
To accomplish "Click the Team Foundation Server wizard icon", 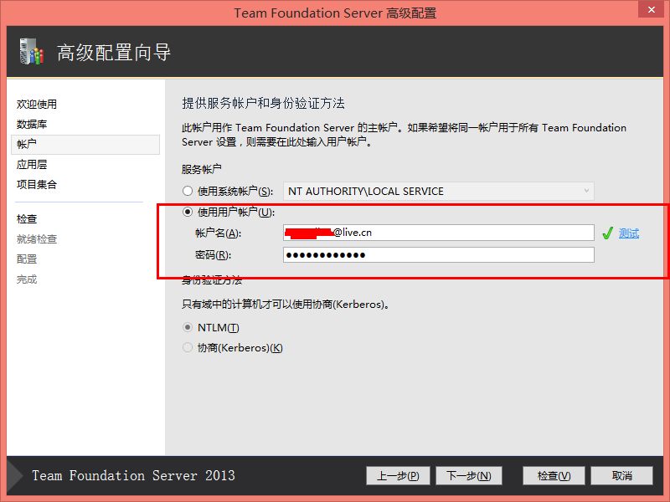I will point(32,52).
